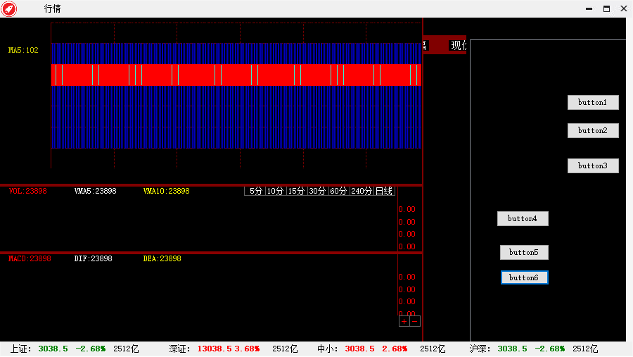The height and width of the screenshot is (357, 633).
Task: Click the 沪深 index label in status bar
Action: (480, 349)
